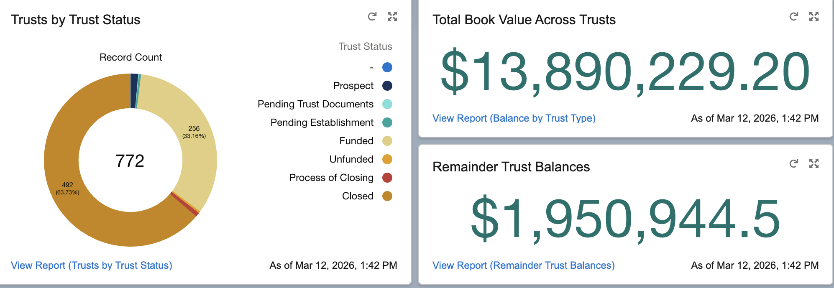834x288 pixels.
Task: Expand the Trusts by Trust Status widget
Action: tap(392, 17)
